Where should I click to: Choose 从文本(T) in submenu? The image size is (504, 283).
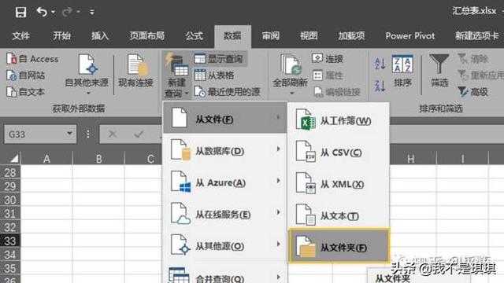(338, 215)
